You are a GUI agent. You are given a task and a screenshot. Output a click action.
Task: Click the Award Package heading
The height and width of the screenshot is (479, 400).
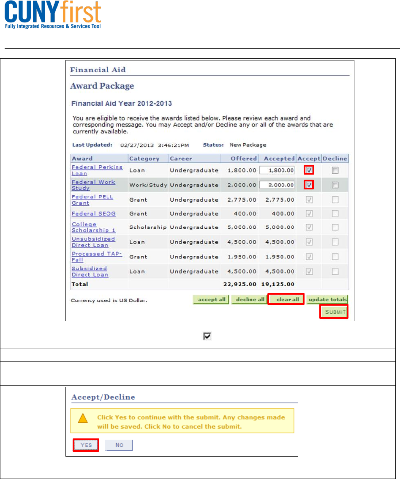click(102, 86)
